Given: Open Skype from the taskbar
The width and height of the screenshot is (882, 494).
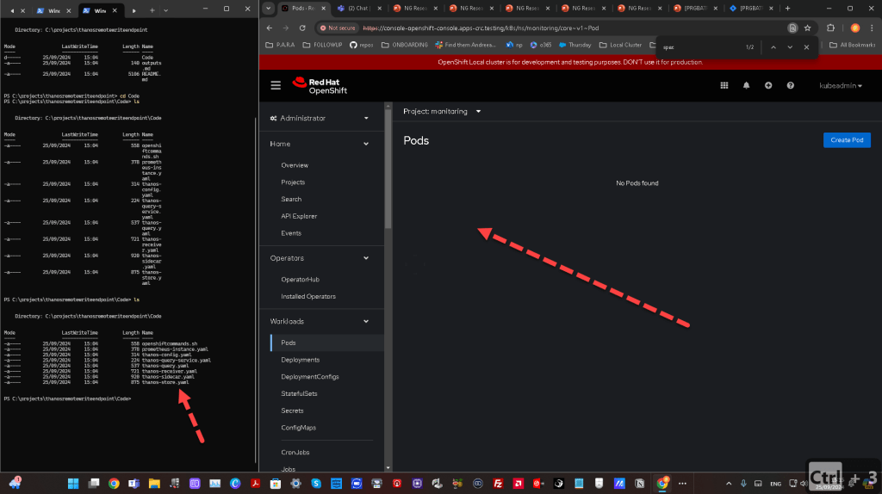Looking at the screenshot, I should [316, 484].
